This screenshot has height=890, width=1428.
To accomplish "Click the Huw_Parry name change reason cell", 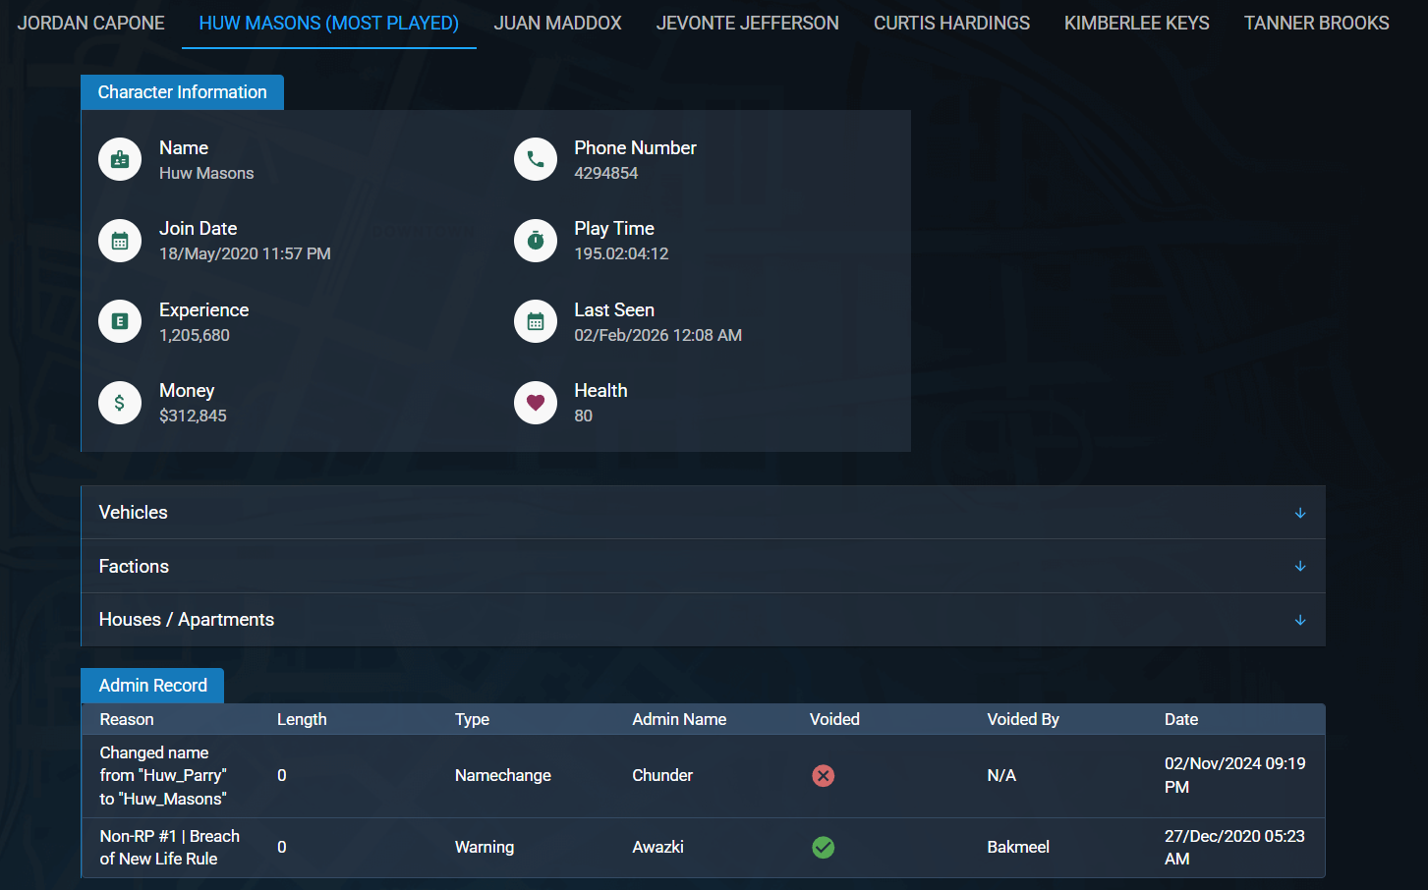I will 163,776.
